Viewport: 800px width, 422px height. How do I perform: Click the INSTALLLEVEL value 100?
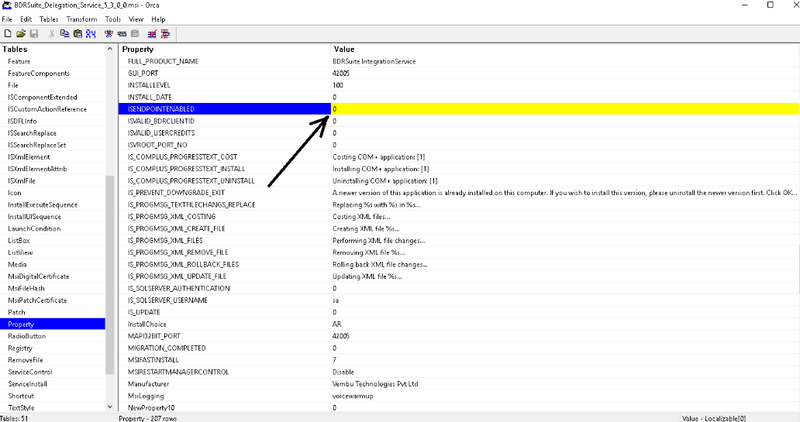pyautogui.click(x=338, y=85)
